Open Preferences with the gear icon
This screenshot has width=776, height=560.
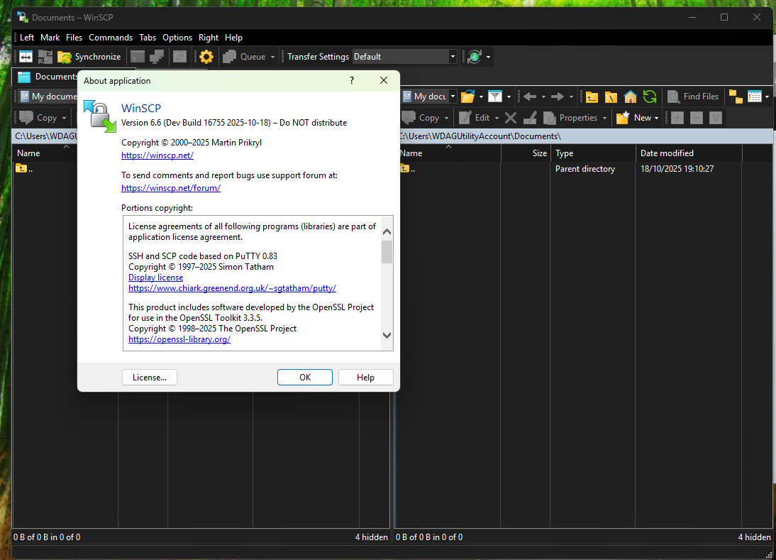(x=206, y=57)
